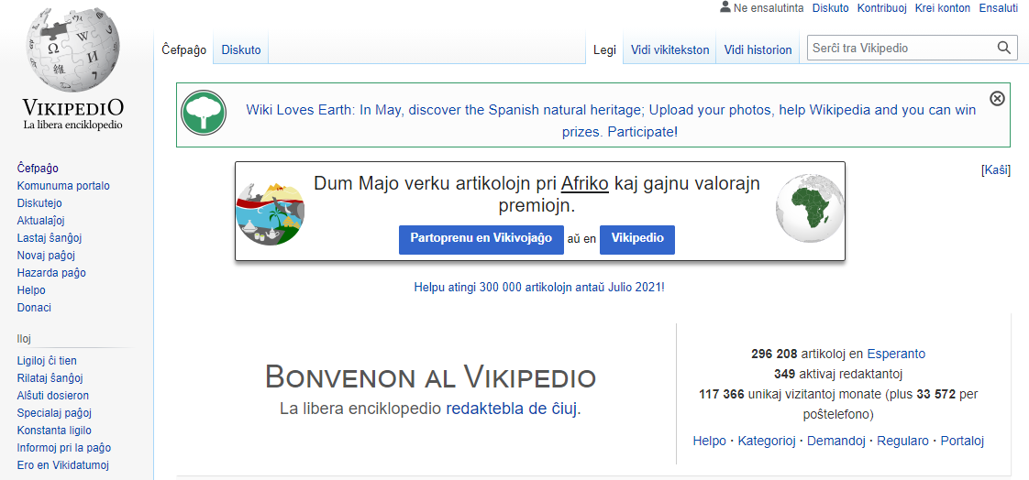Close the Wiki Loves Earth banner
Image resolution: width=1029 pixels, height=480 pixels.
click(997, 99)
